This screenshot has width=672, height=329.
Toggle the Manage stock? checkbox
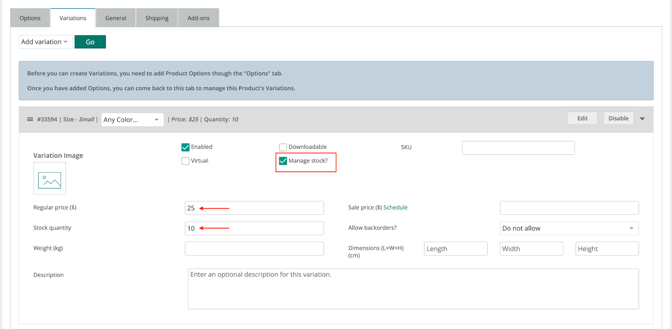click(283, 161)
